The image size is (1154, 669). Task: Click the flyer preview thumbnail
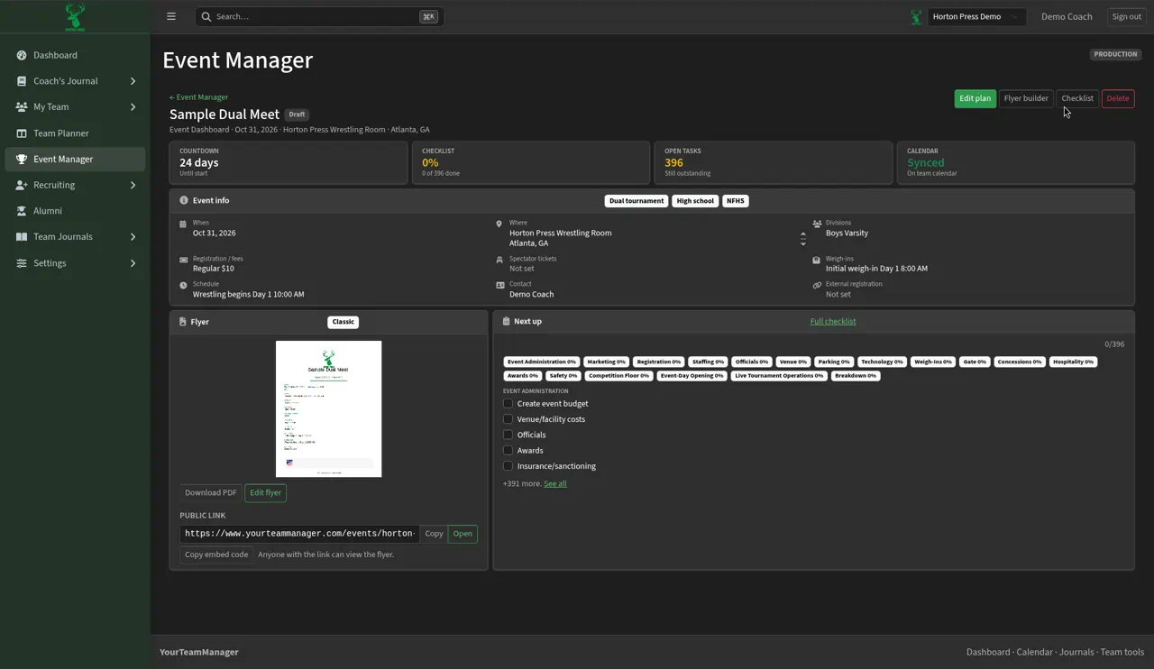tap(328, 408)
